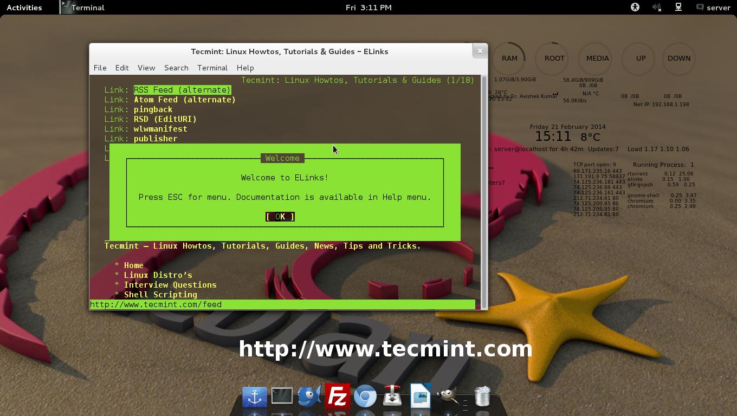The image size is (737, 416).
Task: Launch LibreOffice Writer from the dock
Action: 420,396
